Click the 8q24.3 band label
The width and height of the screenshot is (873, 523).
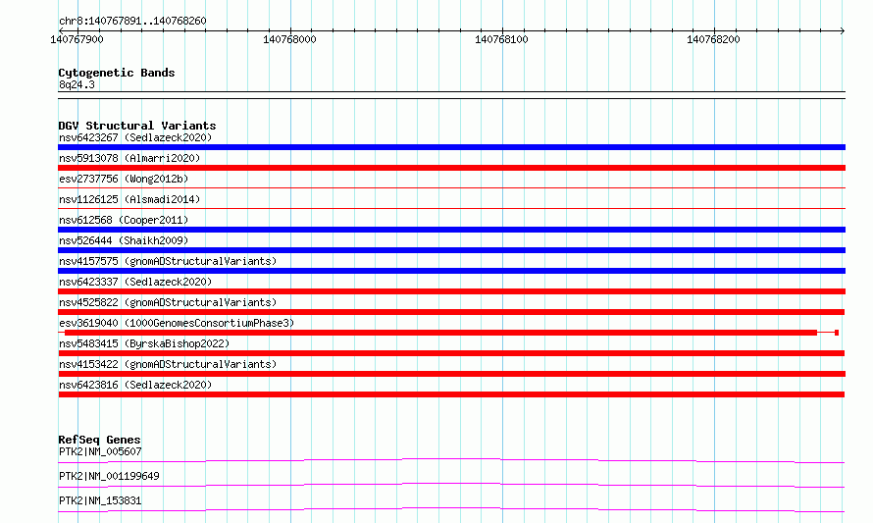tap(77, 84)
